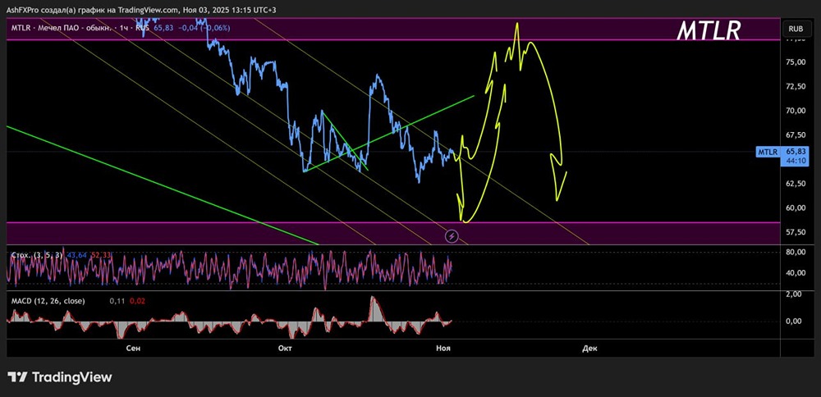Click the 'Ноя' month label
Viewport: 821px width, 397px height.
click(x=443, y=348)
